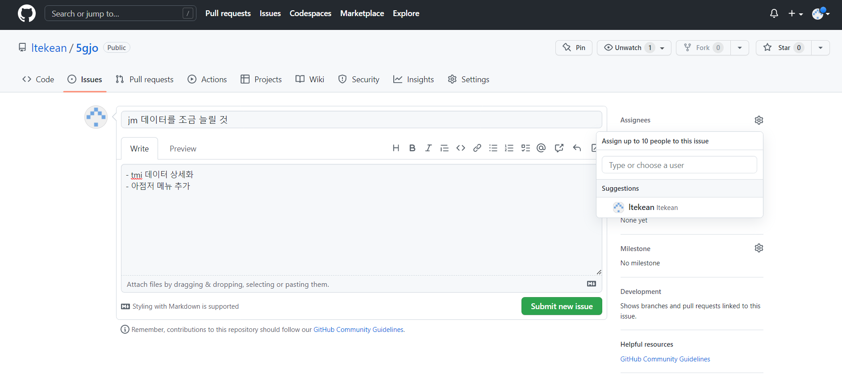
Task: Open the Milestone gear icon
Action: [x=759, y=248]
